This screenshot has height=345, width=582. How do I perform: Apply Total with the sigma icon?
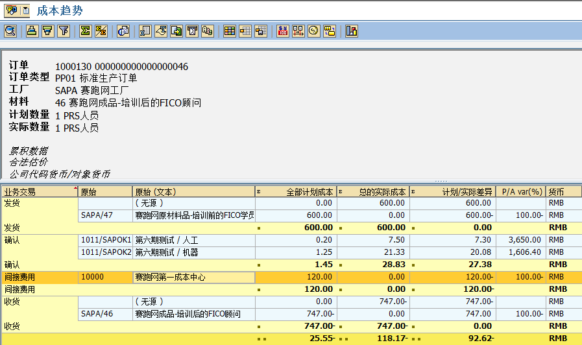coord(86,30)
